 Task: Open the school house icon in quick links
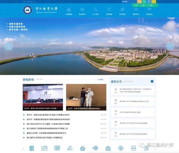(83, 148)
